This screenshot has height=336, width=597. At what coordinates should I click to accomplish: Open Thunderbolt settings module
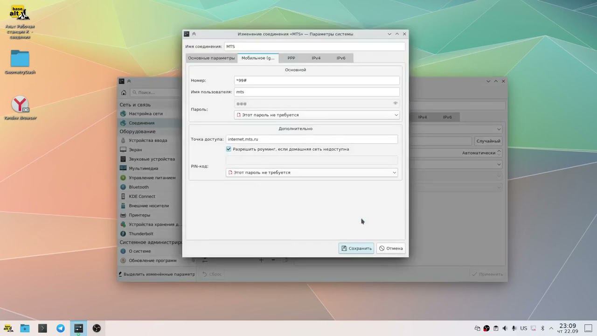[x=150, y=234]
